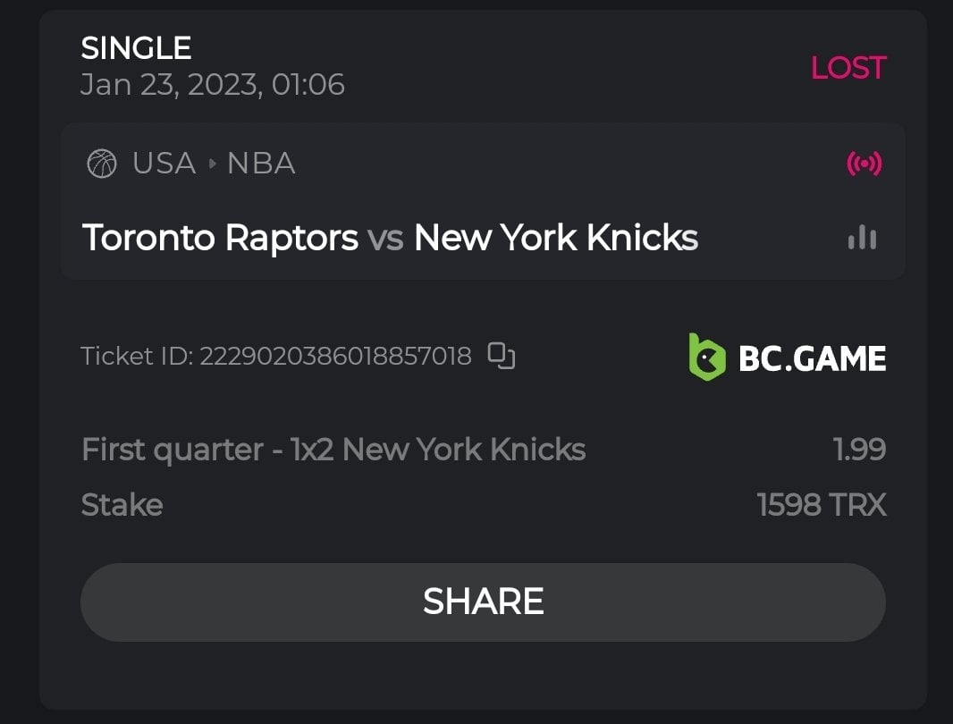The image size is (953, 724).
Task: Click the New York Knicks team name
Action: tap(556, 238)
